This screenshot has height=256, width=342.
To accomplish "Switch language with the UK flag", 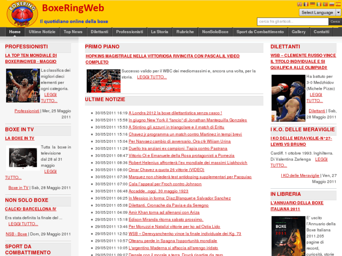I will [x=300, y=4].
